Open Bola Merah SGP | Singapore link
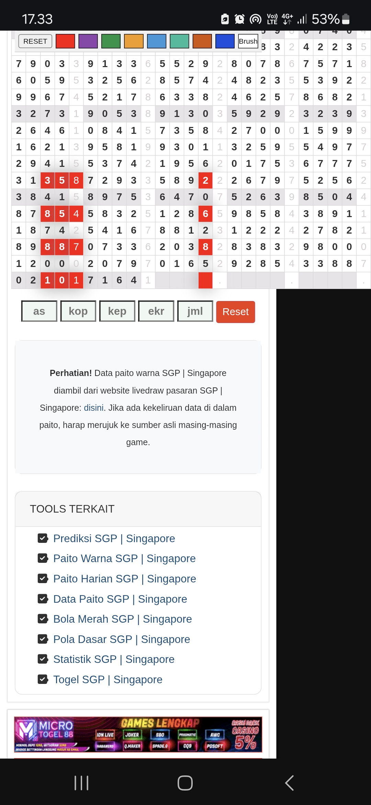The width and height of the screenshot is (371, 805). pos(123,619)
